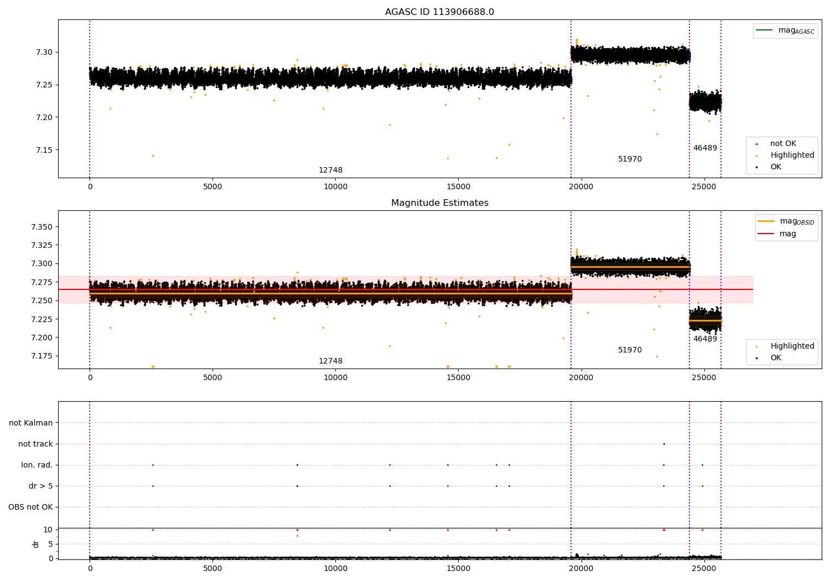Select "Highlighted" in the Magnitude Estimates legend
Image resolution: width=830 pixels, height=581 pixels.
point(792,346)
